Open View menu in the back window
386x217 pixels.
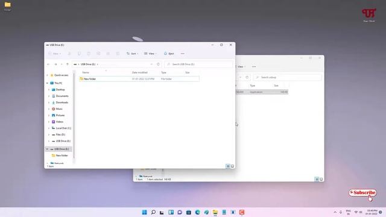click(241, 67)
